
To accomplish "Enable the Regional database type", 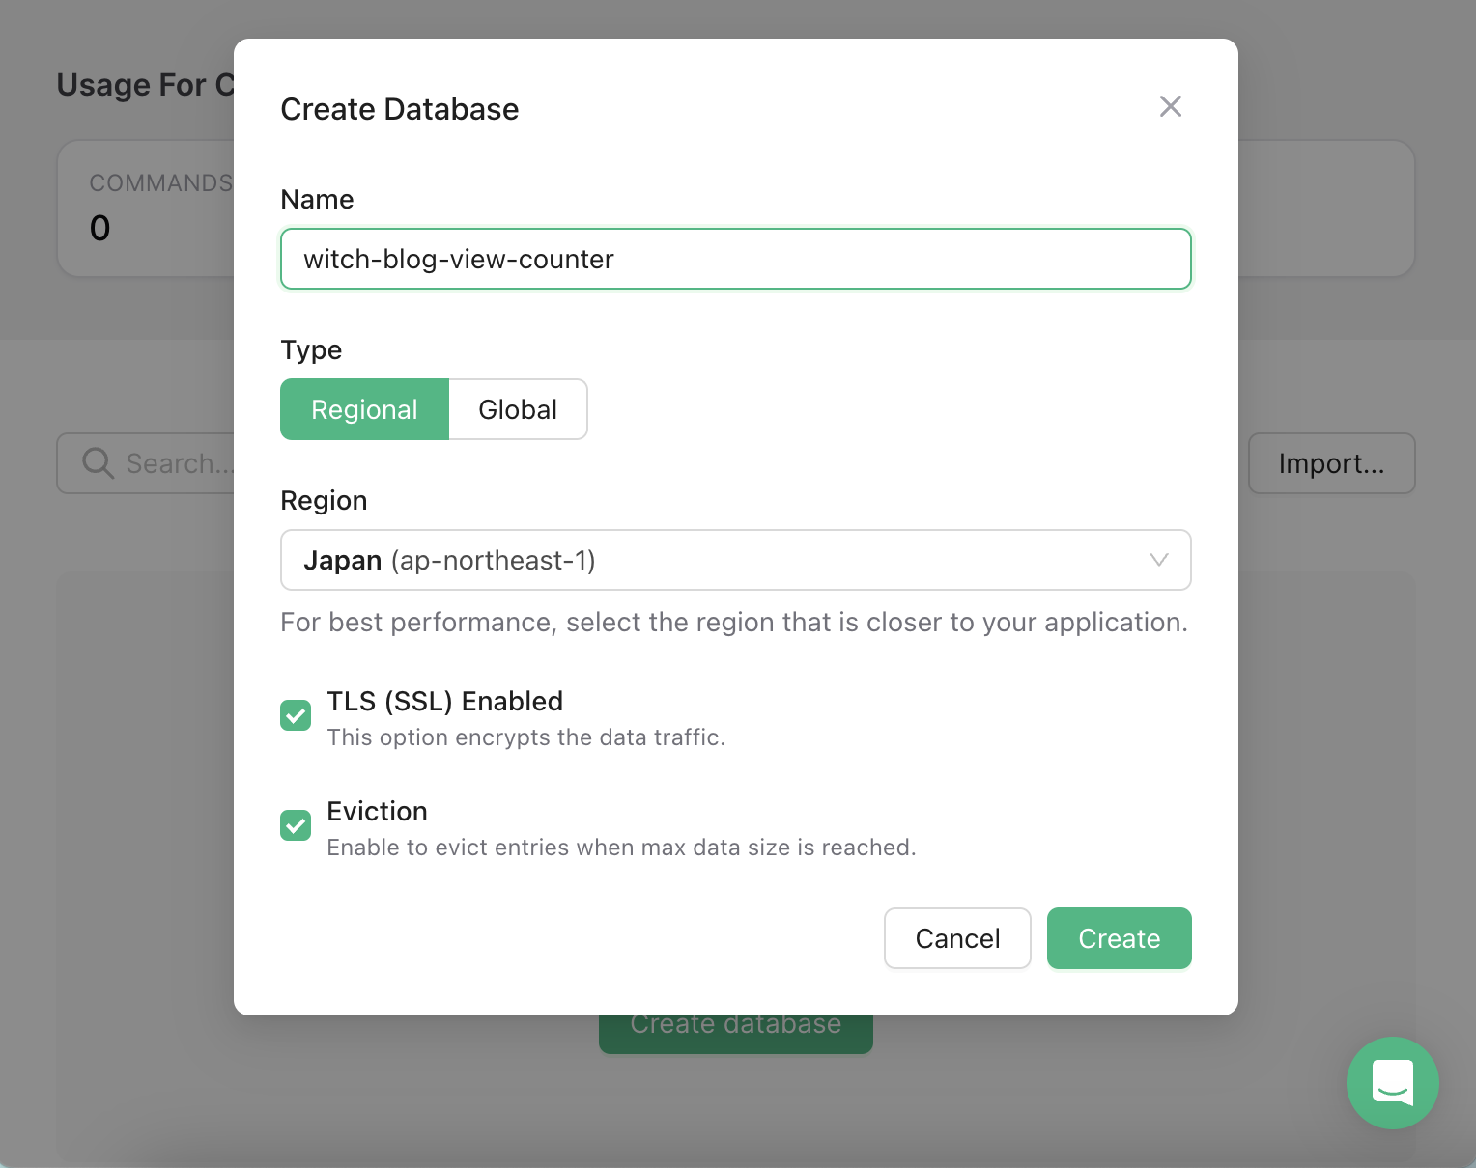I will click(364, 409).
